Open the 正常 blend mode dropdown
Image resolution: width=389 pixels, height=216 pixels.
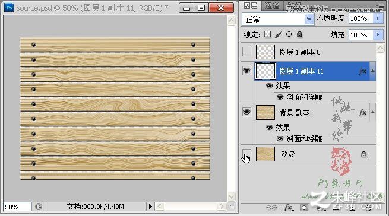(x=278, y=19)
